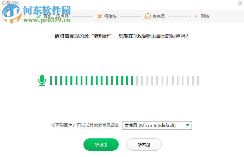Click the green 听得见 button
The height and width of the screenshot is (157, 244).
pos(101,145)
